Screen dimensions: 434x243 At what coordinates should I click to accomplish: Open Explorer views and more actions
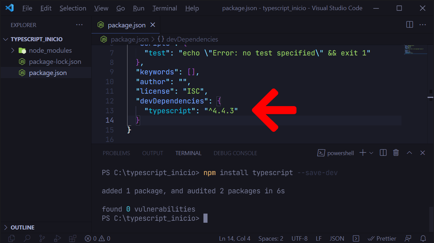coord(79,25)
